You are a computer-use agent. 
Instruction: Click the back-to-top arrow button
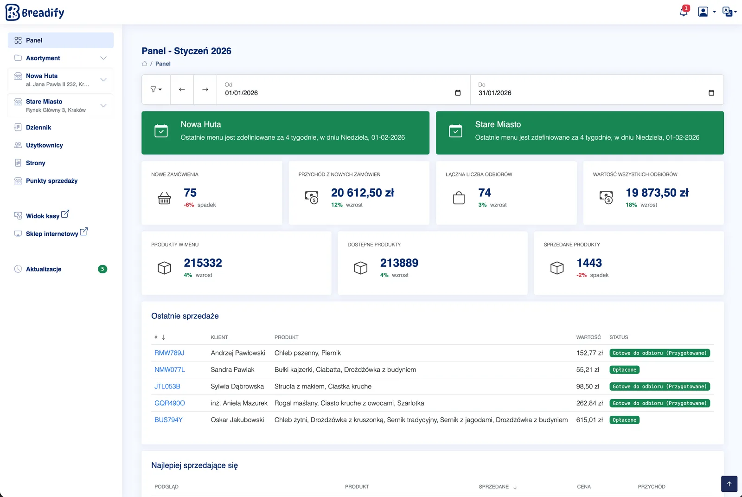729,484
